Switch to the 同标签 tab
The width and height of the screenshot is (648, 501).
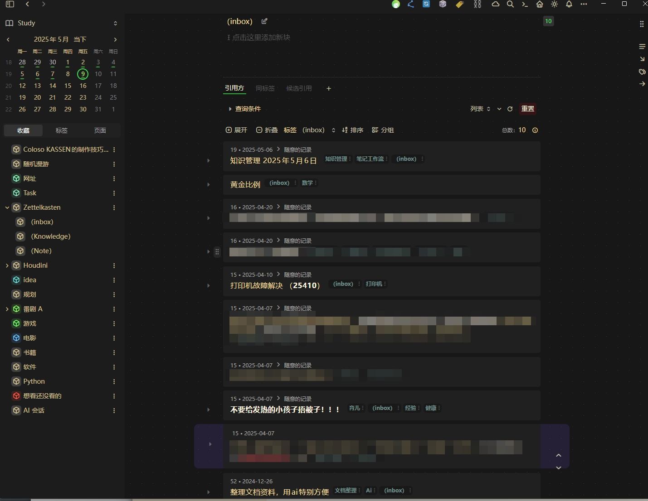(265, 88)
